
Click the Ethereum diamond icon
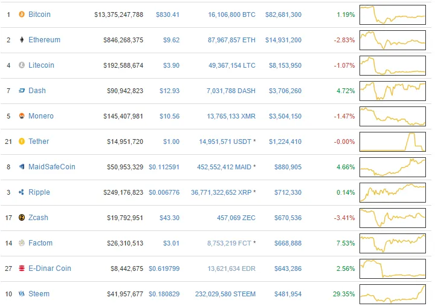(x=22, y=40)
